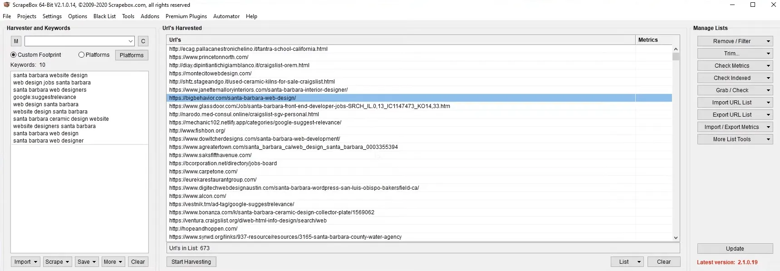The height and width of the screenshot is (271, 780).
Task: Expand the Export URL List dropdown
Action: point(768,115)
